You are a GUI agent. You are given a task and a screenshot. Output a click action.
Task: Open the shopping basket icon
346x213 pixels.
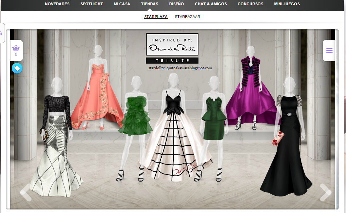[x=16, y=48]
